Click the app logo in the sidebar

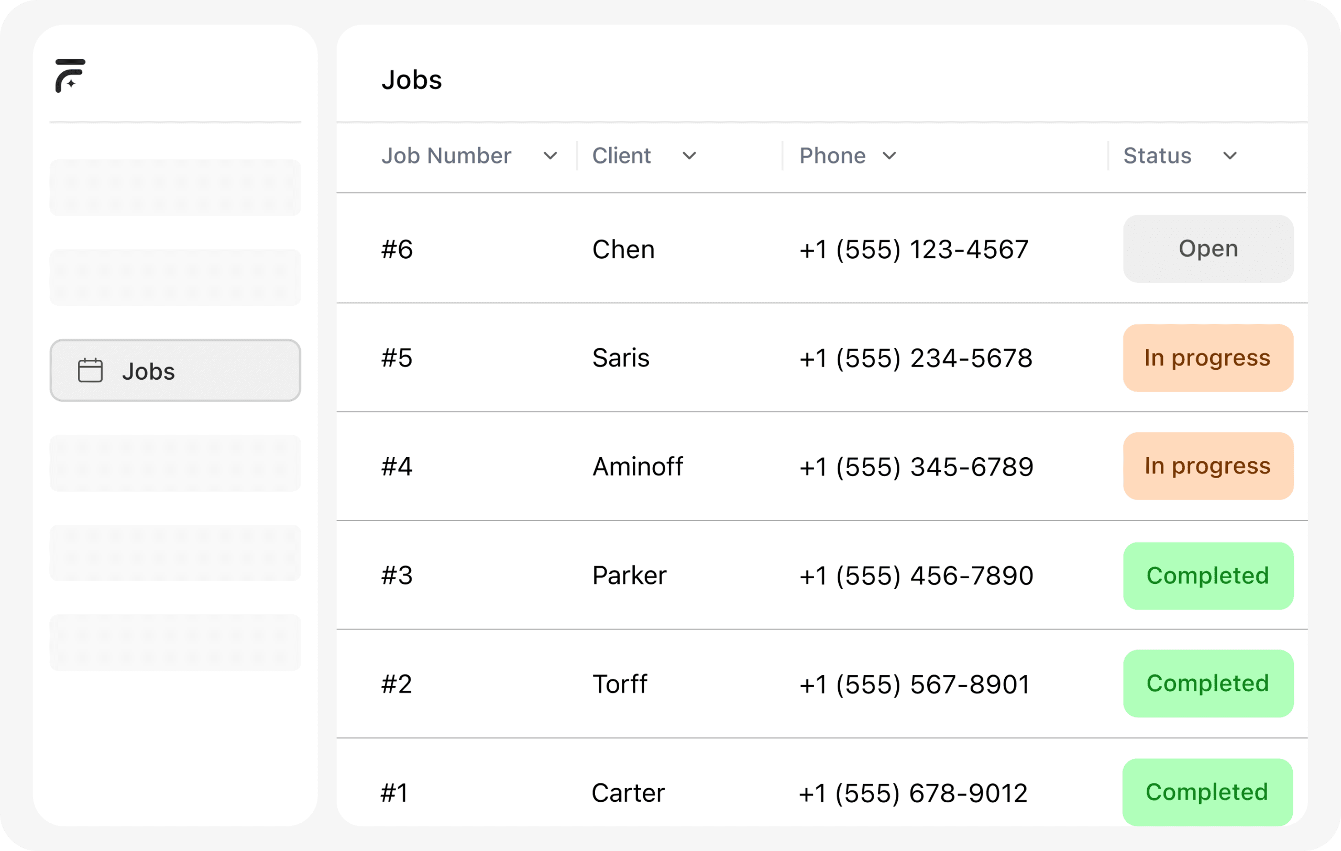pyautogui.click(x=70, y=76)
